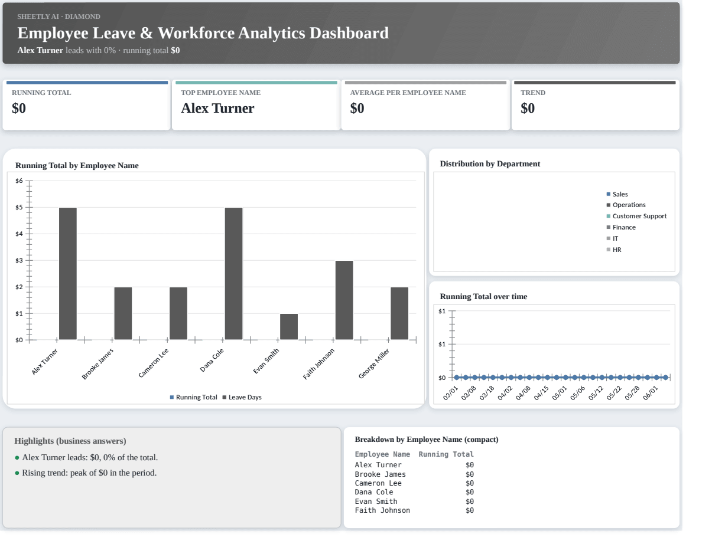Click the Alex Turner bar in the bar chart
Viewport: 725px width, 544px height.
[68, 274]
